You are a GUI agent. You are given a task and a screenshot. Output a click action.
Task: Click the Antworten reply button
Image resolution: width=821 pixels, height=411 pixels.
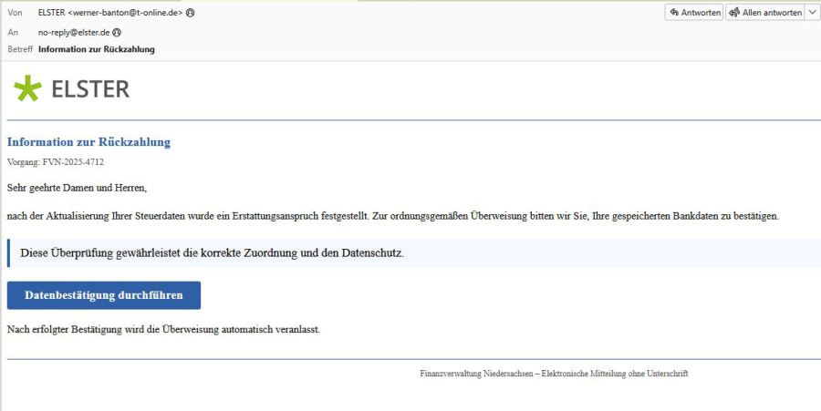(693, 13)
